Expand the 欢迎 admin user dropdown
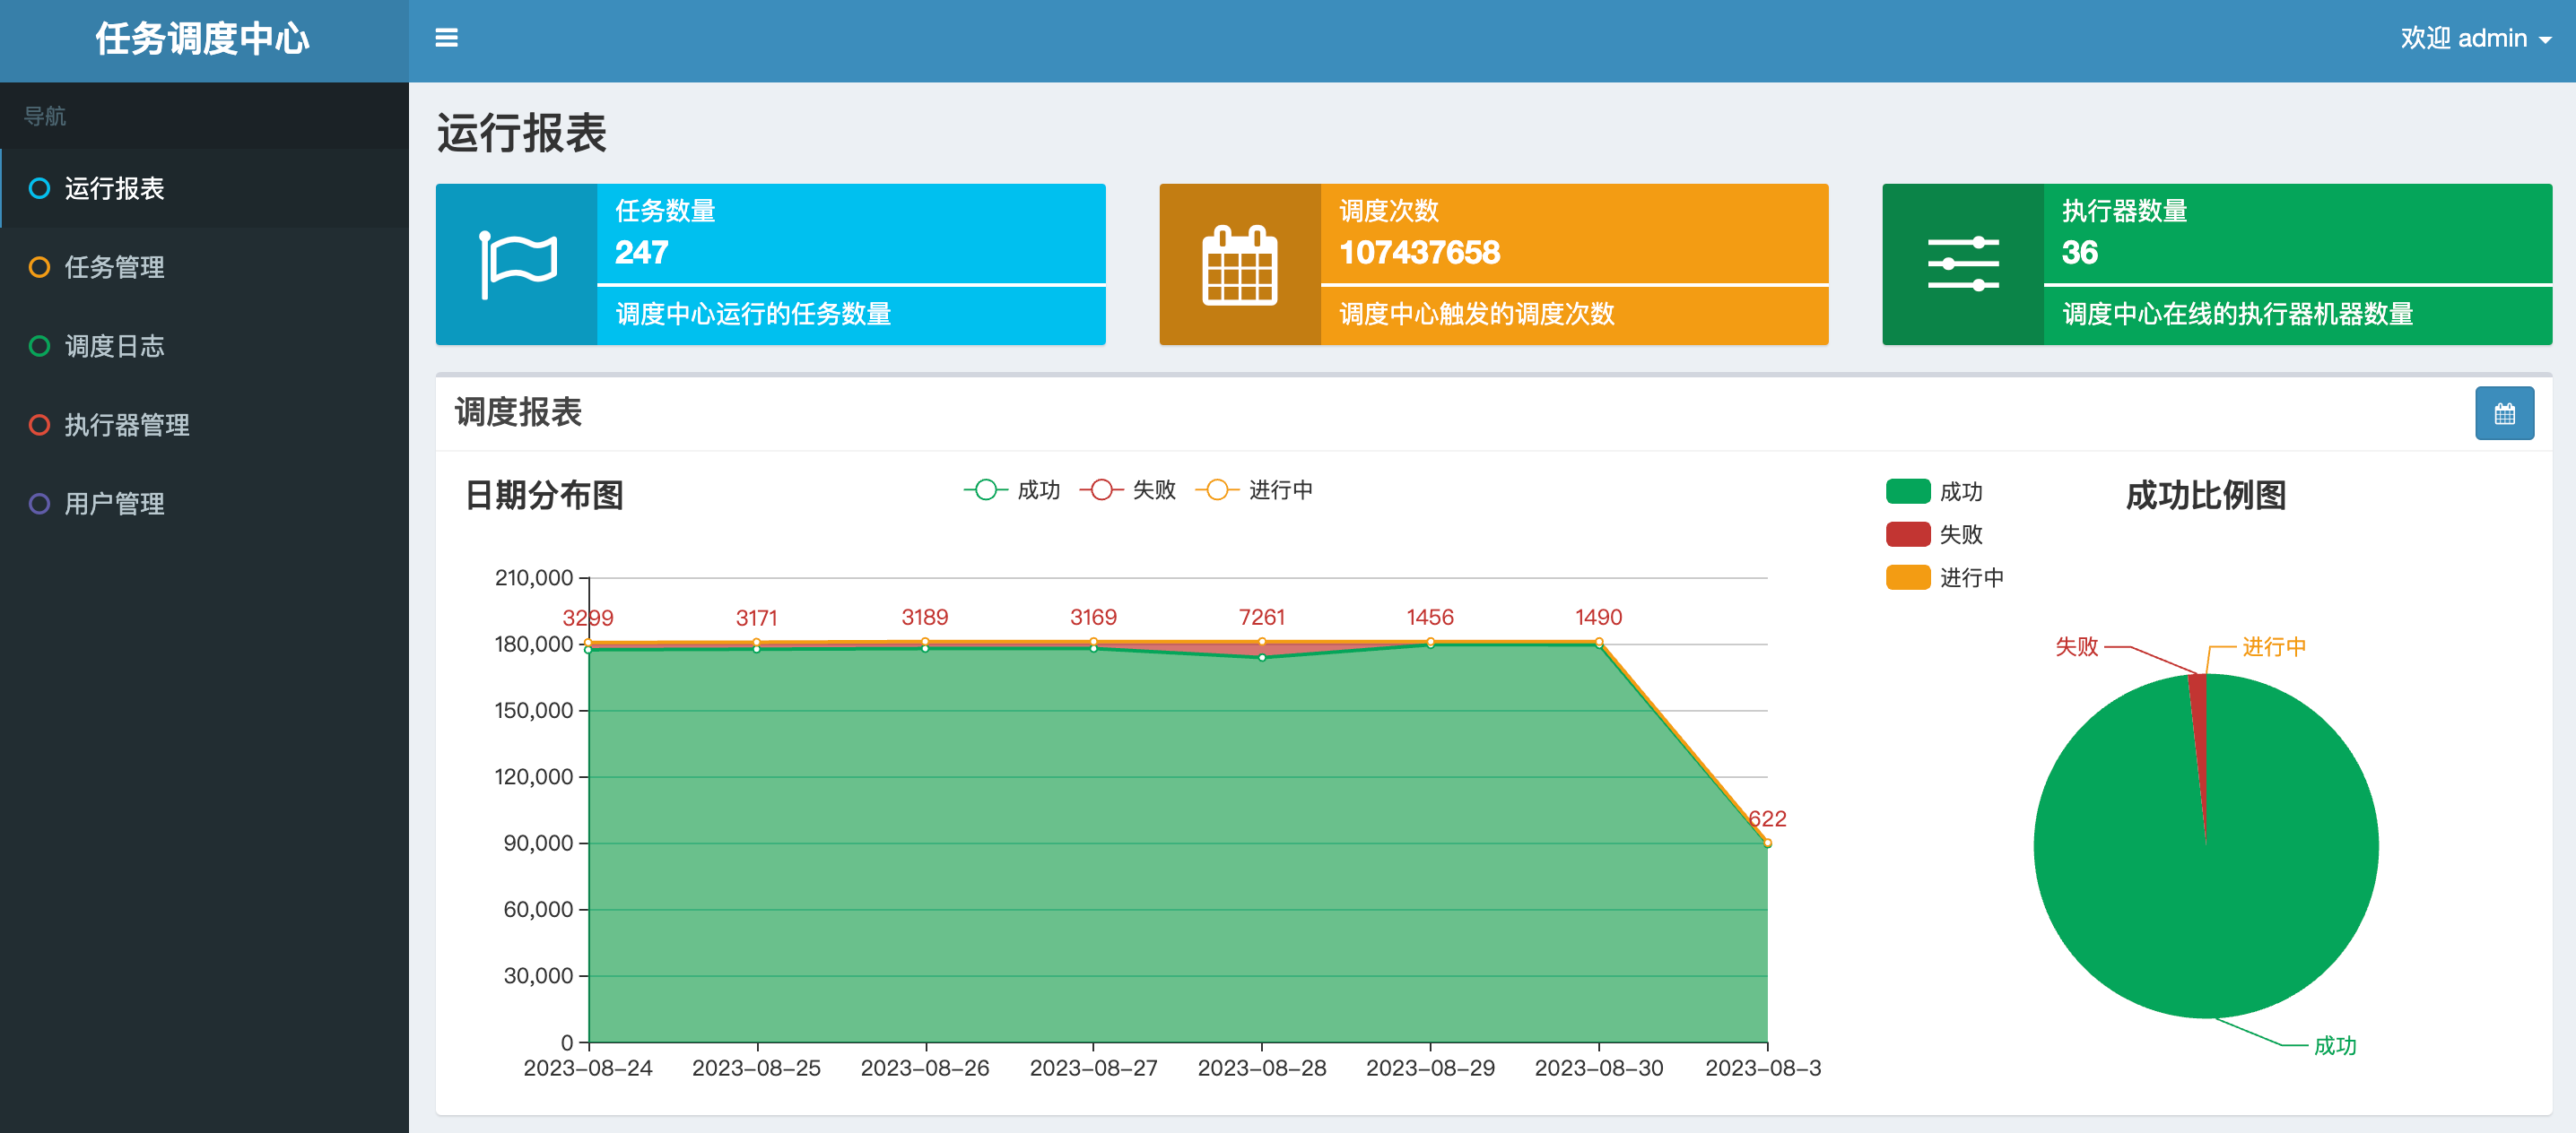The width and height of the screenshot is (2576, 1133). point(2475,38)
